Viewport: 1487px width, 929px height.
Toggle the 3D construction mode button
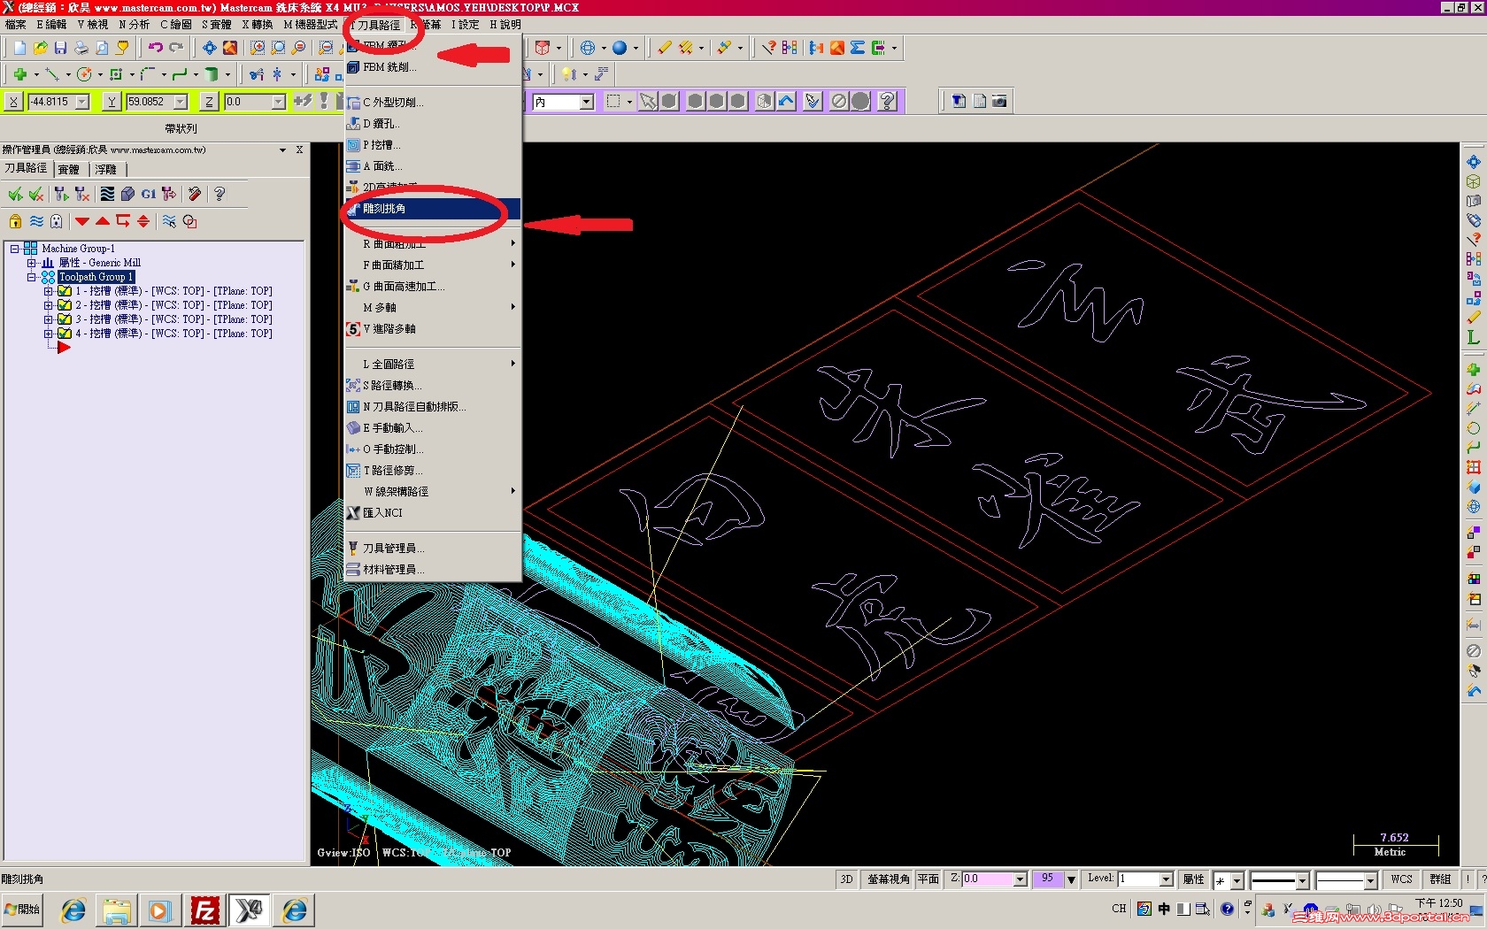[847, 879]
